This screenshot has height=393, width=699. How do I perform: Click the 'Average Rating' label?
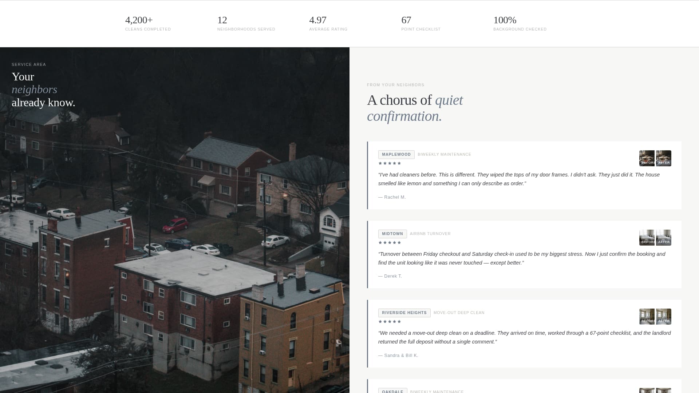(x=328, y=29)
